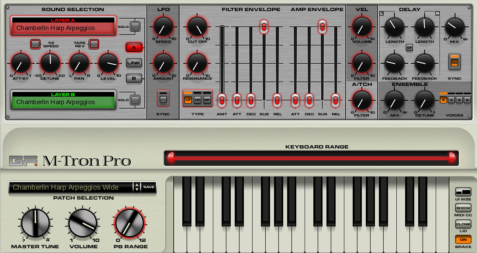477x253 pixels.
Task: Click Show MIDI CC button
Action: pyautogui.click(x=463, y=208)
